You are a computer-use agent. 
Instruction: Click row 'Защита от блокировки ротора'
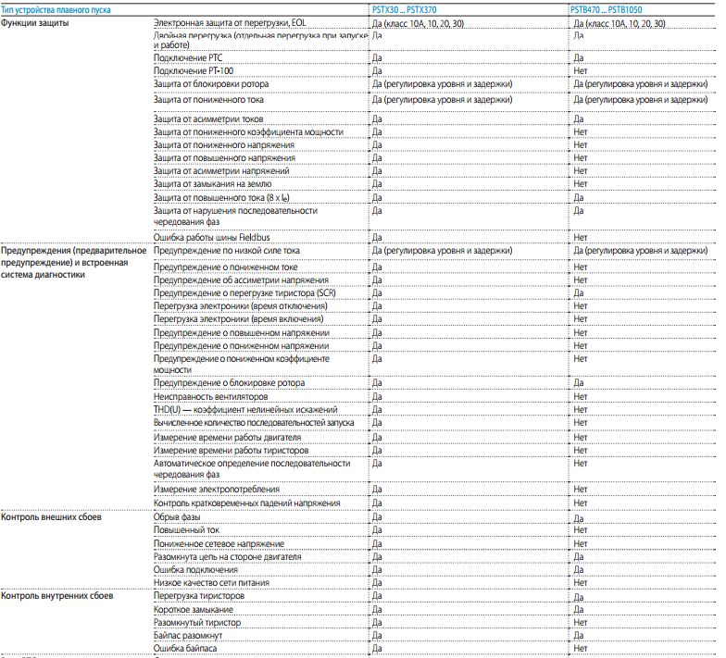pyautogui.click(x=211, y=83)
